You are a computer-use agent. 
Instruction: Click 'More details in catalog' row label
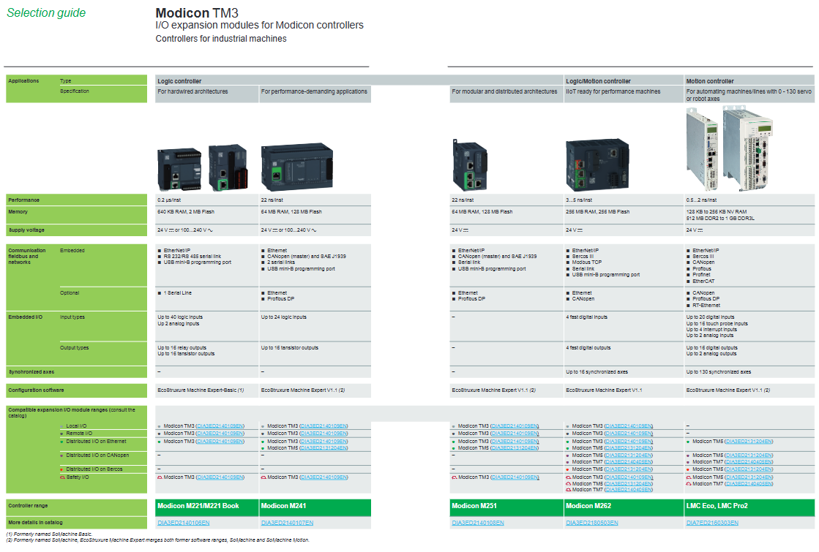tap(36, 523)
